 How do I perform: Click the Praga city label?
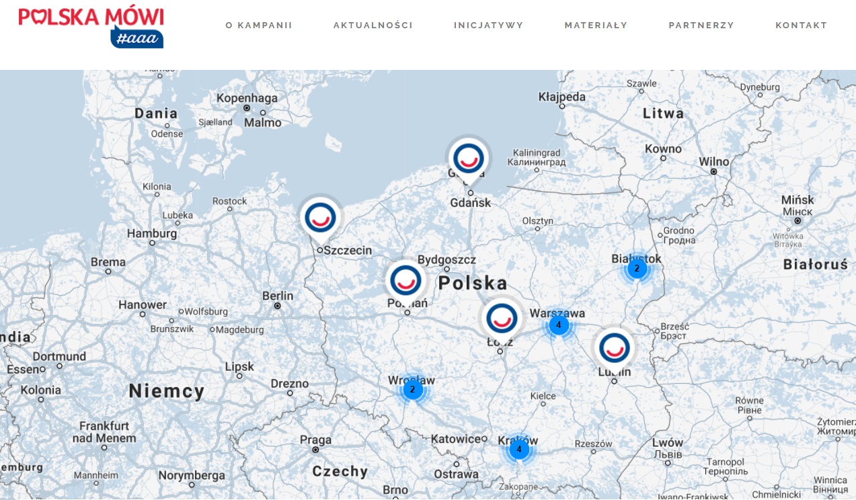click(316, 440)
